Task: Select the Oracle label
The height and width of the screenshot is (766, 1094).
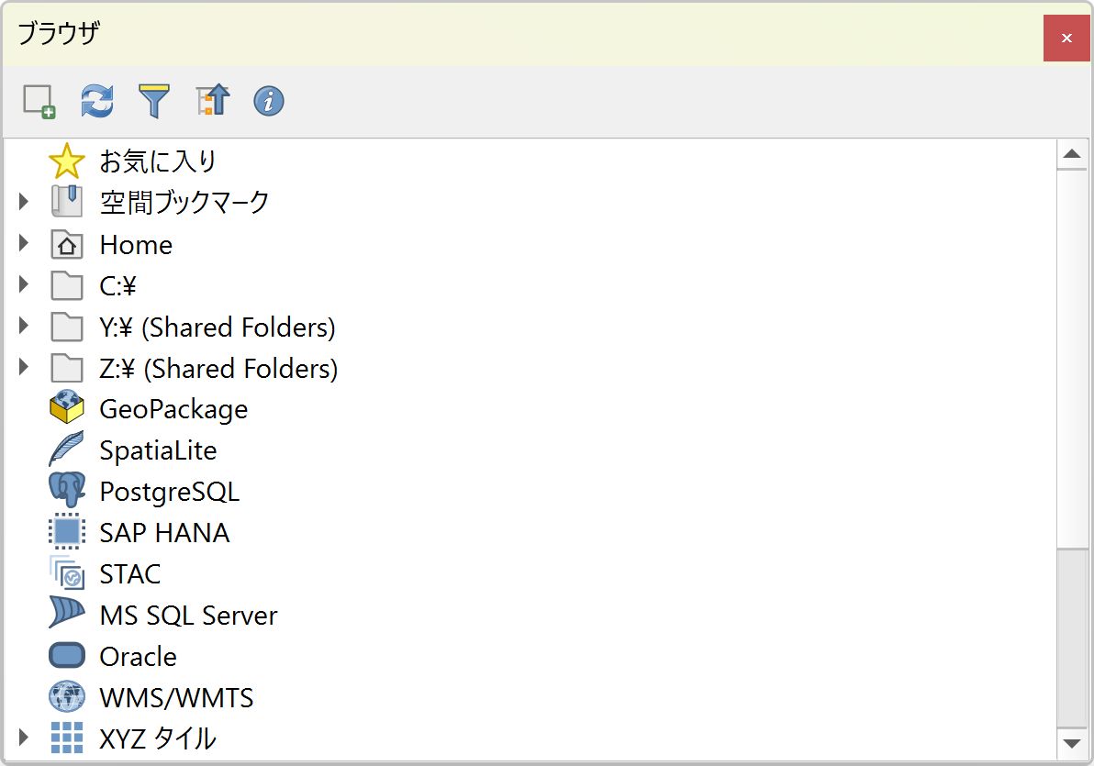Action: 139,657
